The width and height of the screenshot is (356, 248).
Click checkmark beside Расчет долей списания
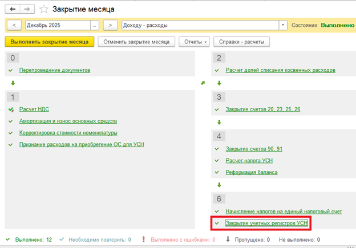coord(217,71)
